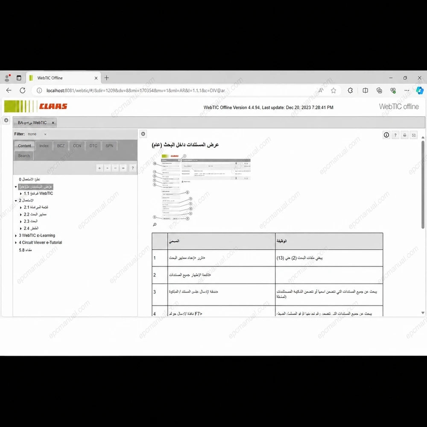Collapse the highlighted chapter 1 tree node
Screen dimensions: 427x427
(16, 187)
